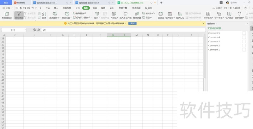Switch to the 开发工具 ribbon tab
253x129 pixels.
[x=123, y=8]
